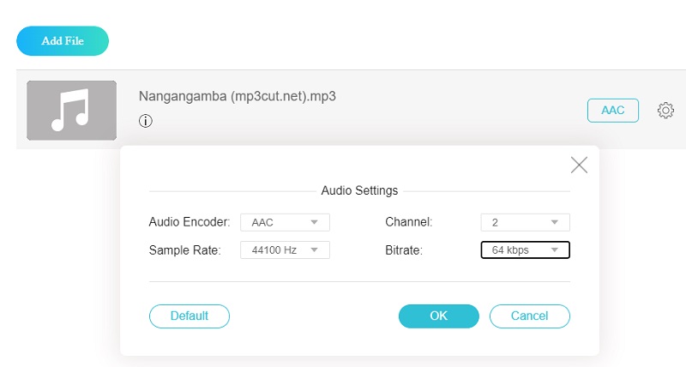Expand the Channel dropdown
Screen dimensions: 686x367
click(525, 222)
